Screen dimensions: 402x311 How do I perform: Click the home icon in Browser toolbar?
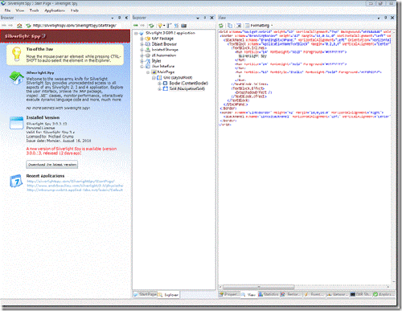[x=19, y=26]
